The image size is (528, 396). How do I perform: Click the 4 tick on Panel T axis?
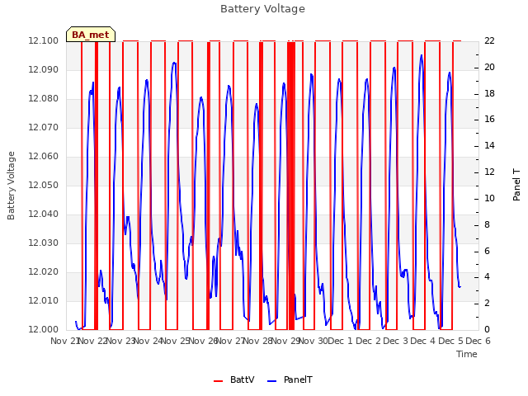(487, 277)
